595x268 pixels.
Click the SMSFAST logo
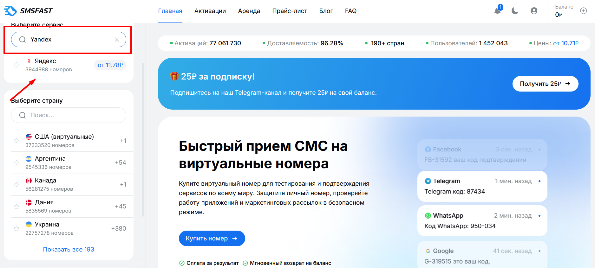click(28, 11)
